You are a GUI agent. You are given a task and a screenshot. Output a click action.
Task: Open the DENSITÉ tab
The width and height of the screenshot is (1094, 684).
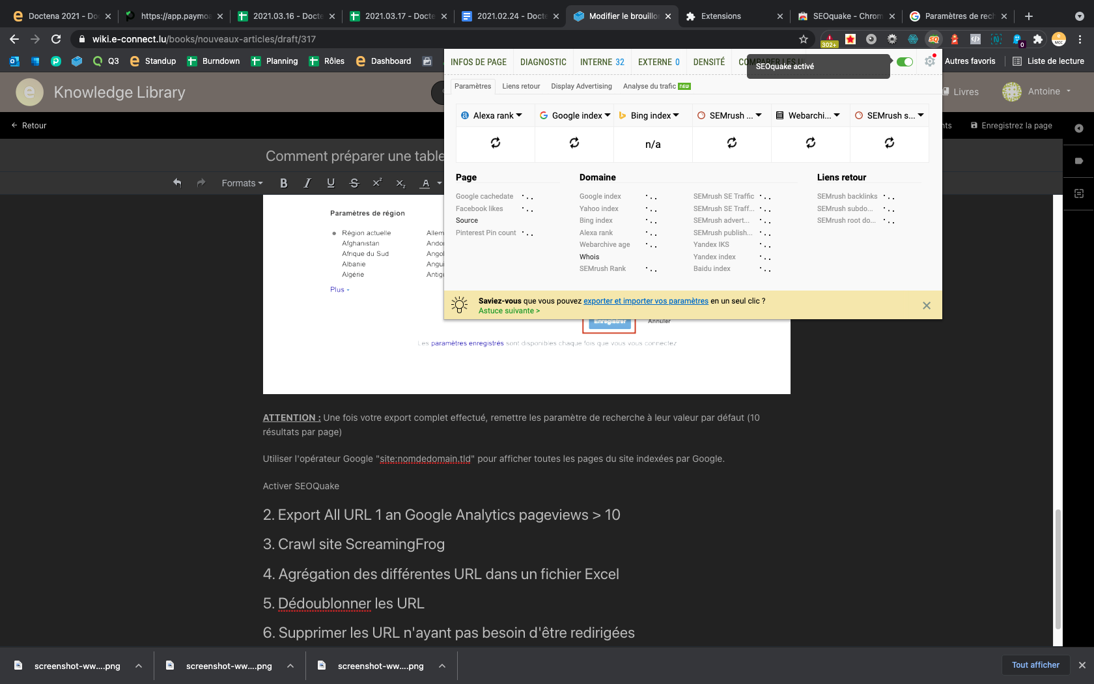(709, 62)
